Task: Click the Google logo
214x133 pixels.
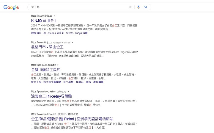Action: 11,7
